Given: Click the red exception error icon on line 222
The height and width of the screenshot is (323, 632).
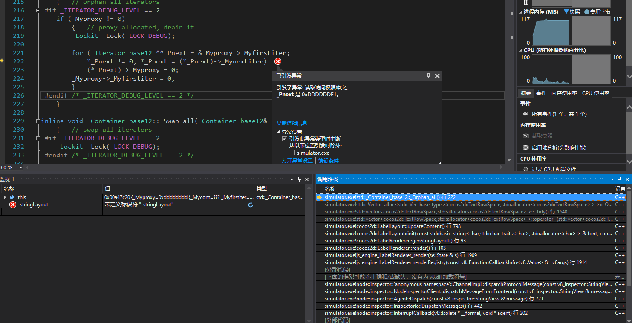Looking at the screenshot, I should pos(278,61).
